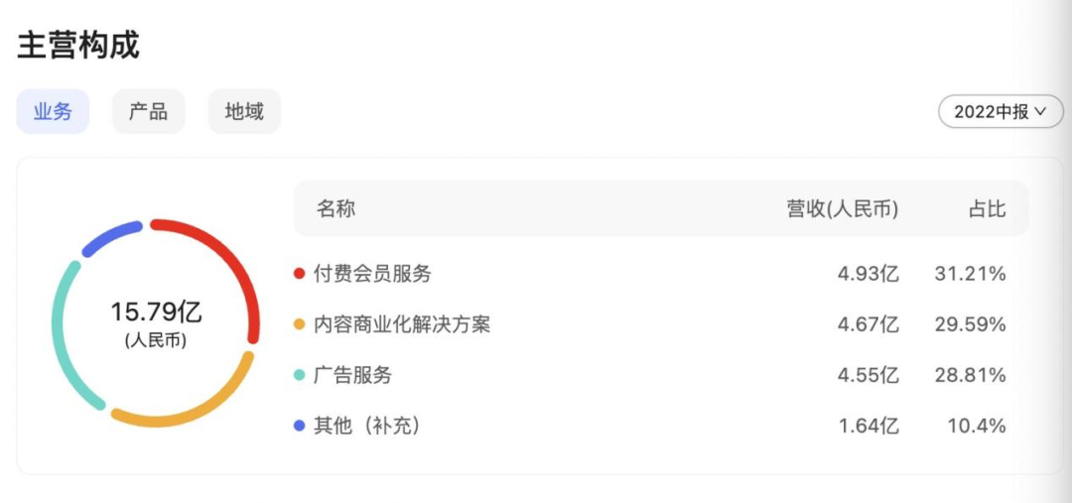This screenshot has width=1072, height=503.
Task: Click the orange dot beside 内容商业化解决方案
Action: (300, 325)
